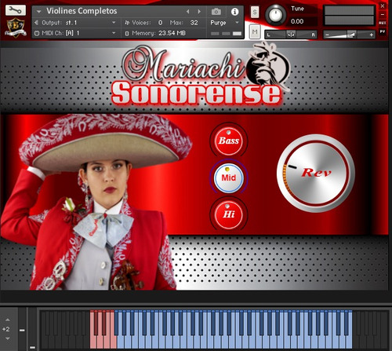Click the +2 octave transpose label

click(5, 329)
